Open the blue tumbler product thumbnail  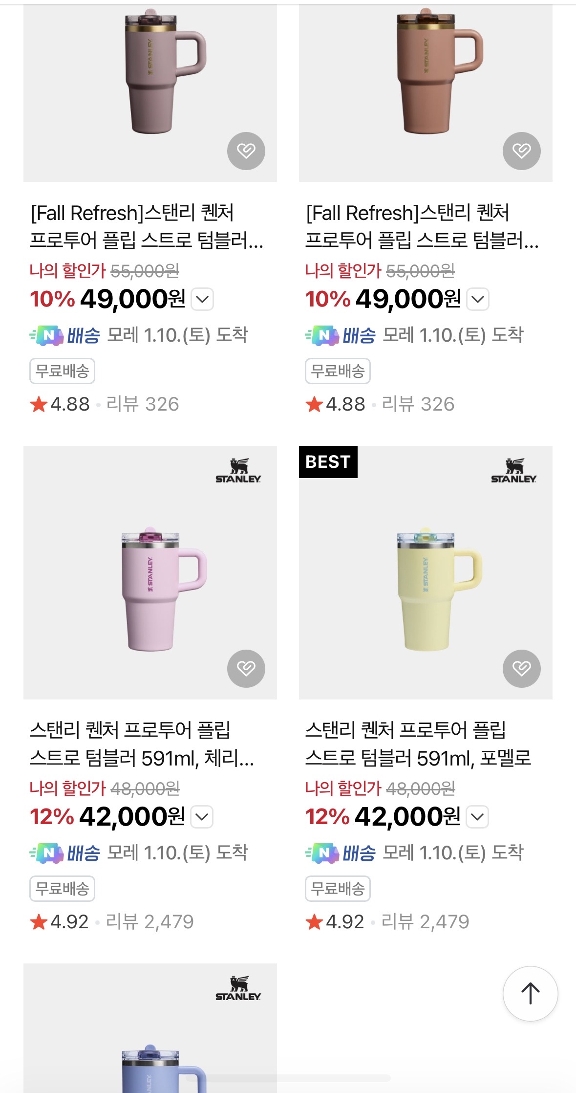pyautogui.click(x=150, y=1036)
